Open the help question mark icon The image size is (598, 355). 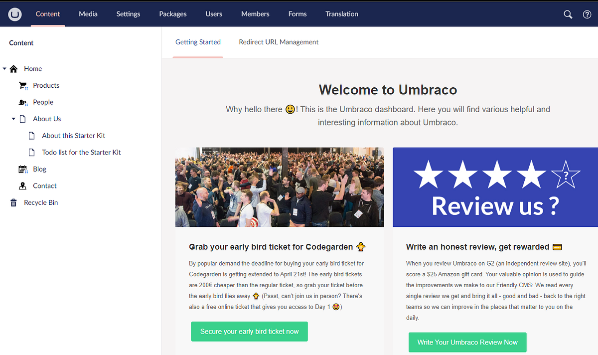[587, 14]
